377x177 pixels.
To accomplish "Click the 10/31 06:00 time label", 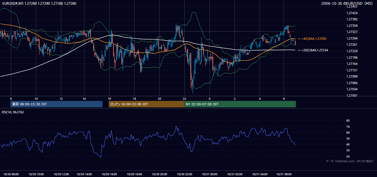I will click(284, 174).
